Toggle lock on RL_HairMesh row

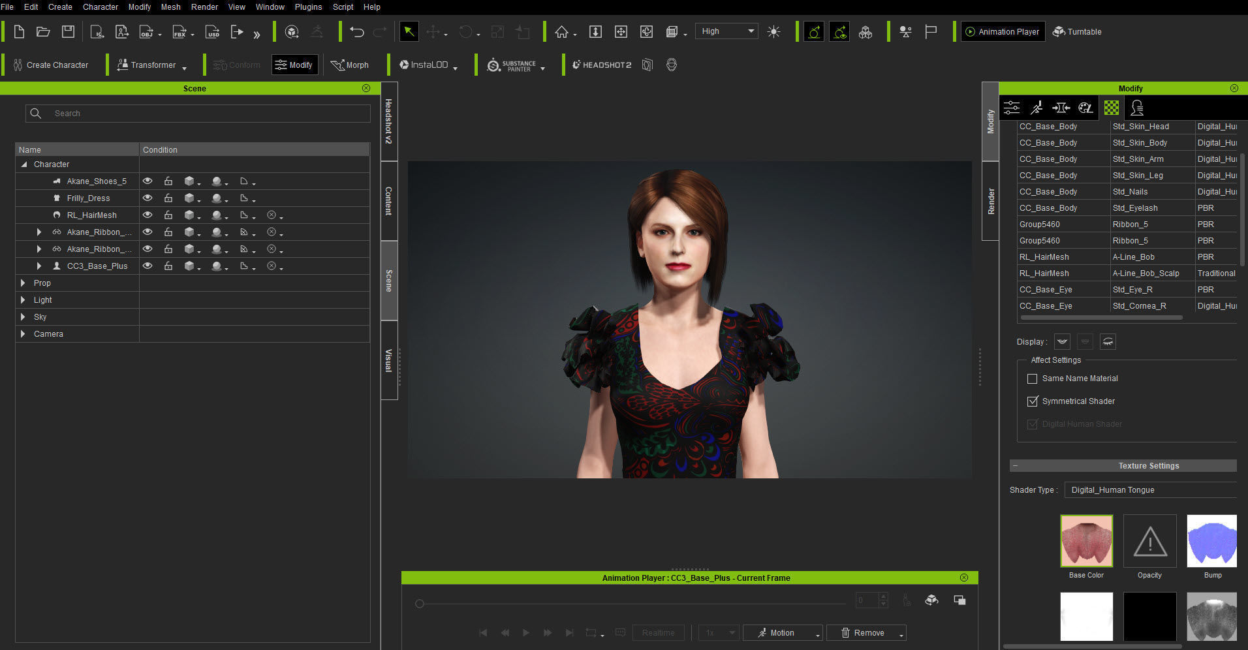[x=168, y=215]
